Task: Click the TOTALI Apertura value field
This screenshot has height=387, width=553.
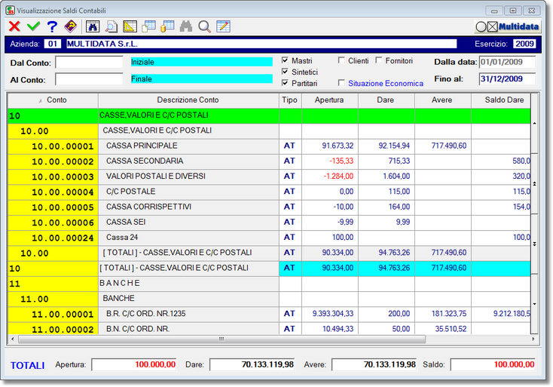Action: point(134,365)
